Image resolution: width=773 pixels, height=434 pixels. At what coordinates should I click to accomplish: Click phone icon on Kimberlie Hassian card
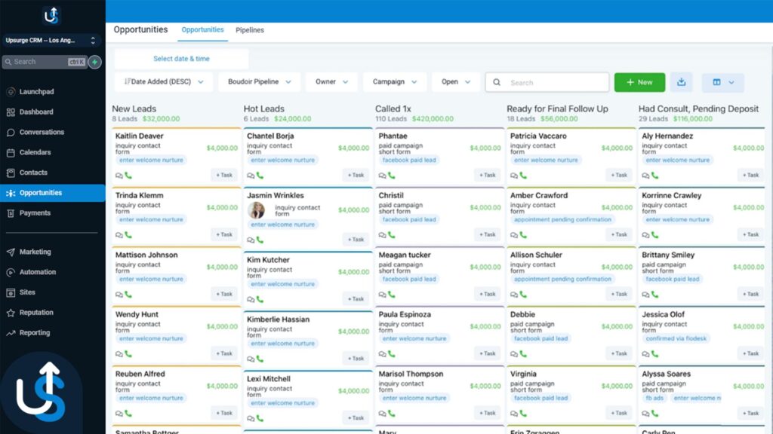[260, 359]
